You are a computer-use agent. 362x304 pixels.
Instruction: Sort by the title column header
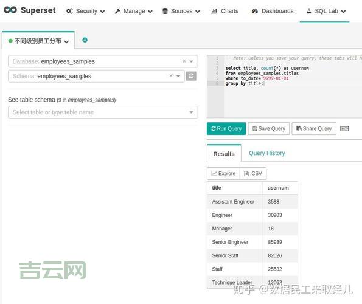point(235,188)
